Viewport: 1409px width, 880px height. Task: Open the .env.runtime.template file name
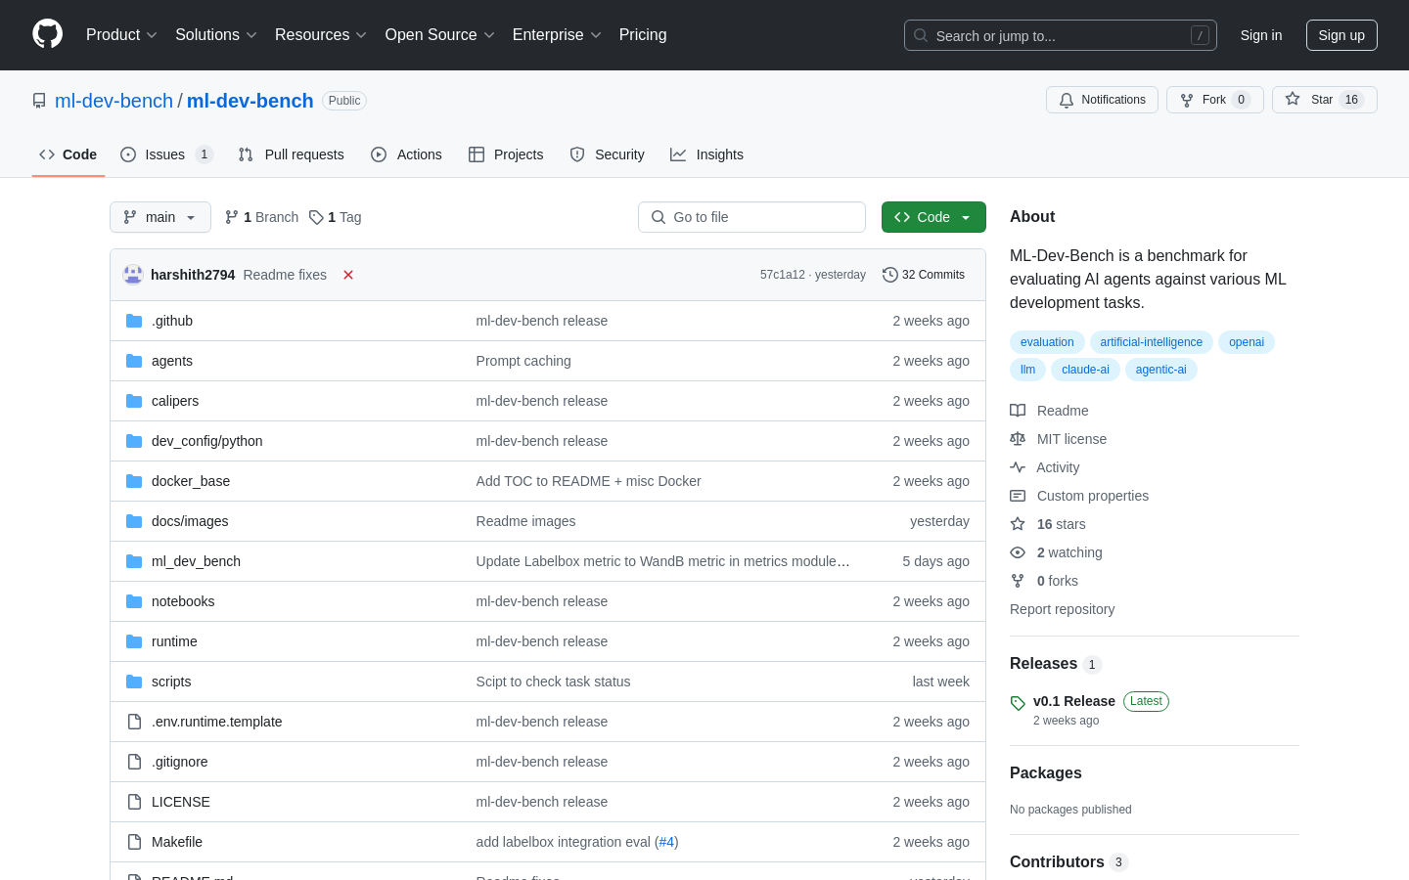[x=217, y=722]
